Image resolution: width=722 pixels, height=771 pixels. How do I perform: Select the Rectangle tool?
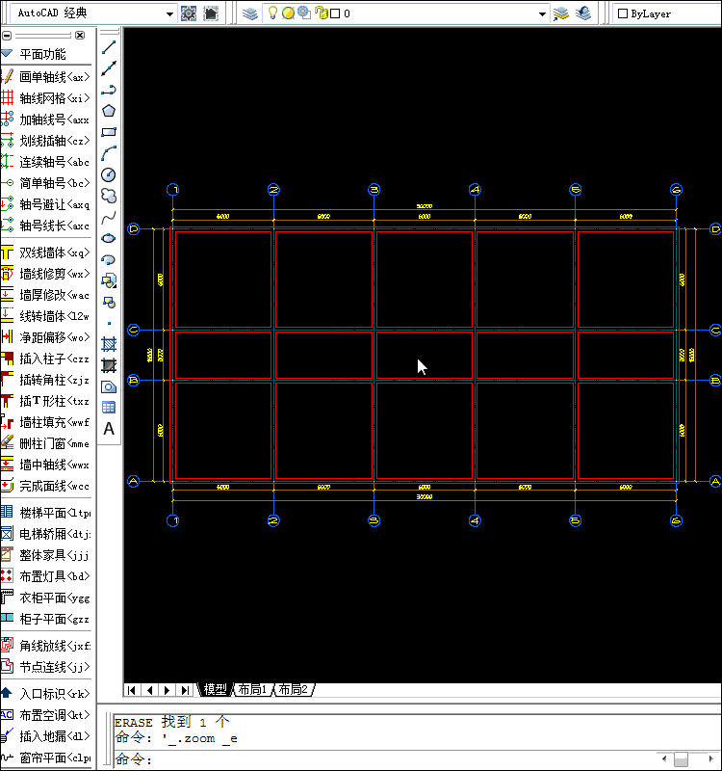(x=109, y=132)
